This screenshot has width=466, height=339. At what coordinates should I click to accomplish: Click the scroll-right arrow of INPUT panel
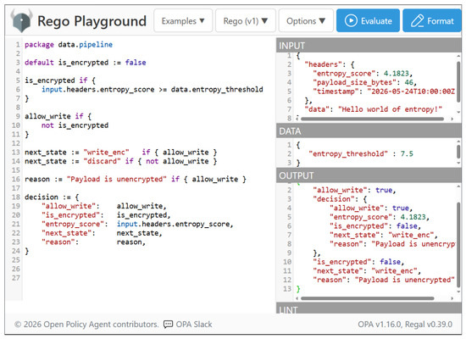tap(452, 119)
